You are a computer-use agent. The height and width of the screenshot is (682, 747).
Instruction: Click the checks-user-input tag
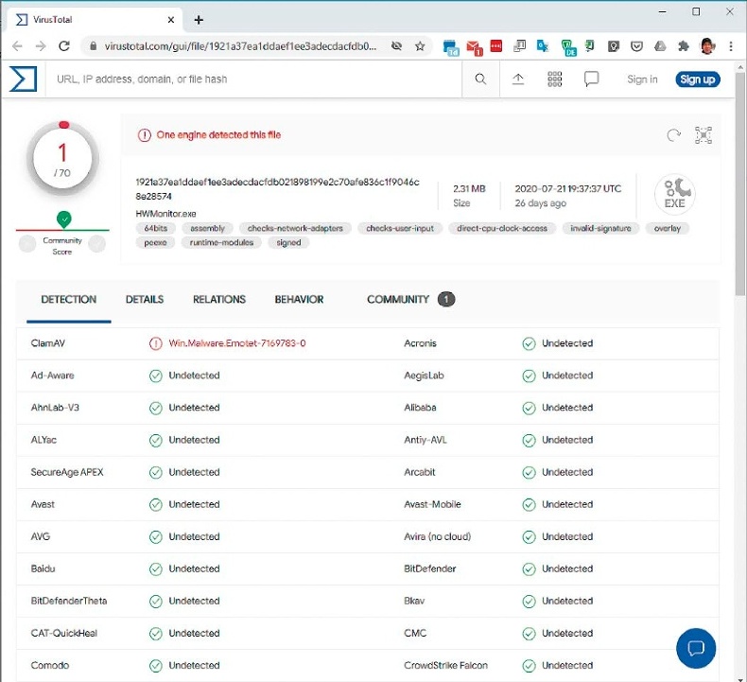(x=400, y=228)
